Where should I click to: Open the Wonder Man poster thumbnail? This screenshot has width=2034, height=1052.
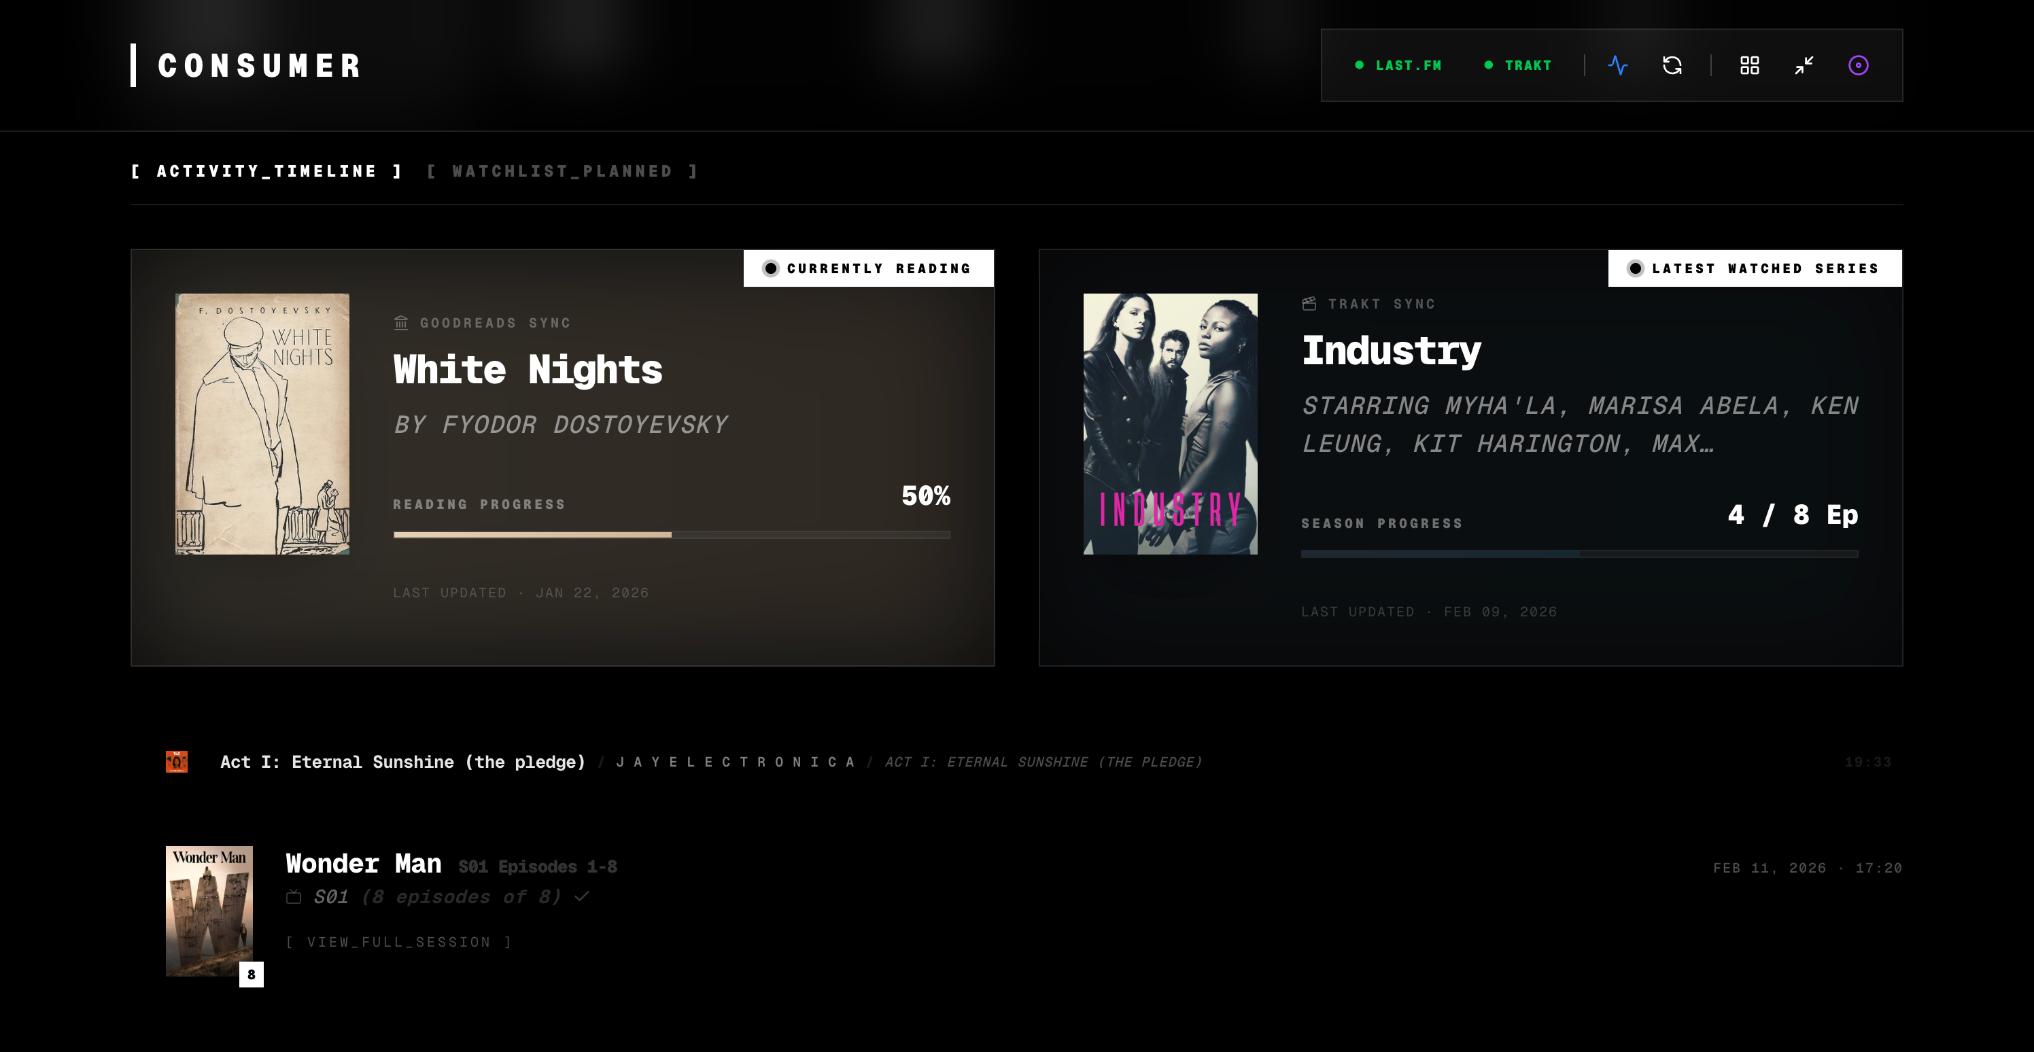[209, 911]
